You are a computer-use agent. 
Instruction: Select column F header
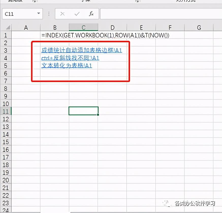170,28
